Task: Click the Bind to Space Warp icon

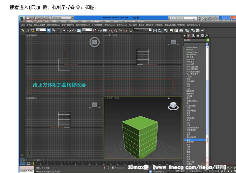Action: (x=33, y=30)
